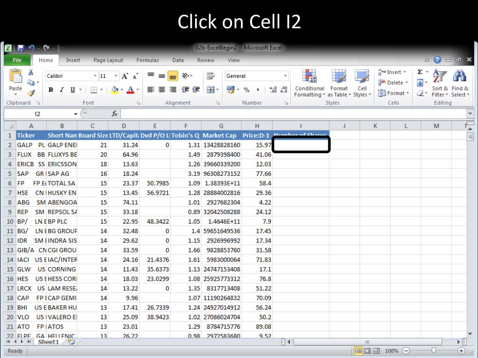Screen dimensions: 478x358
Task: Click Insert in the Cells group
Action: pyautogui.click(x=392, y=72)
